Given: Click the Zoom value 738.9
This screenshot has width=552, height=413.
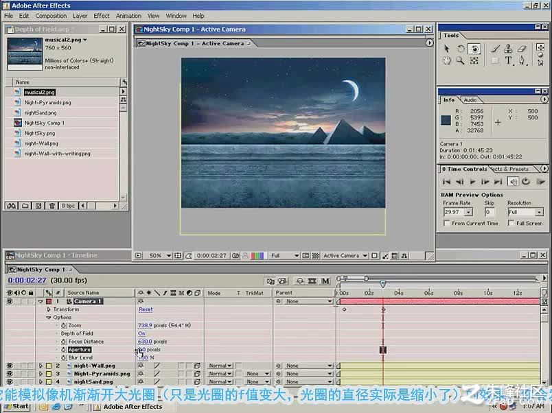Looking at the screenshot, I should 145,326.
